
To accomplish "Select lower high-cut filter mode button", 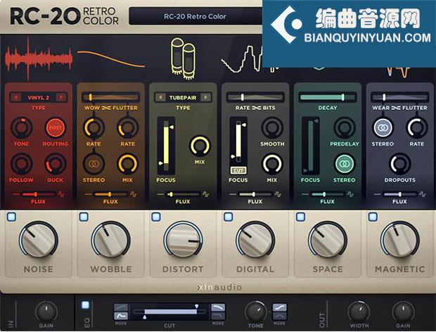I will (x=218, y=316).
